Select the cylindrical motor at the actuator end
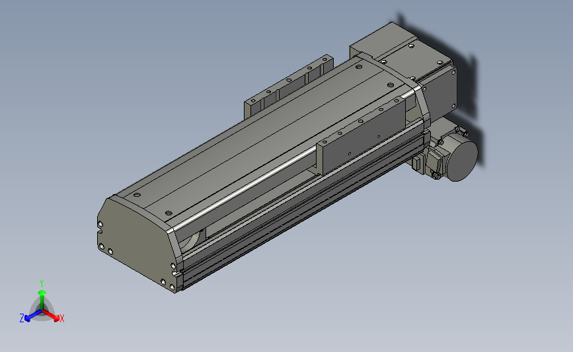The image size is (573, 352). [x=461, y=158]
